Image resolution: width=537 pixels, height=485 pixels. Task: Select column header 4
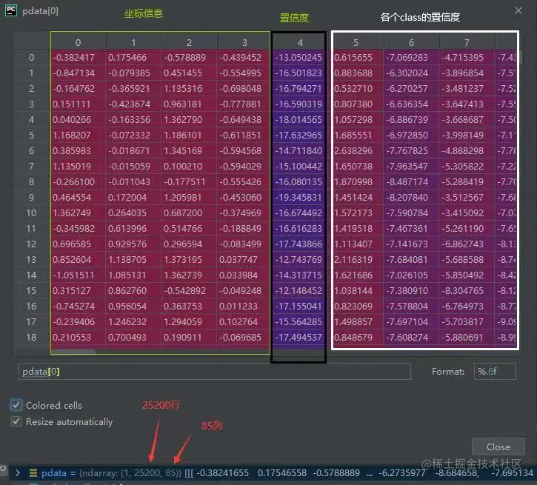click(x=300, y=42)
